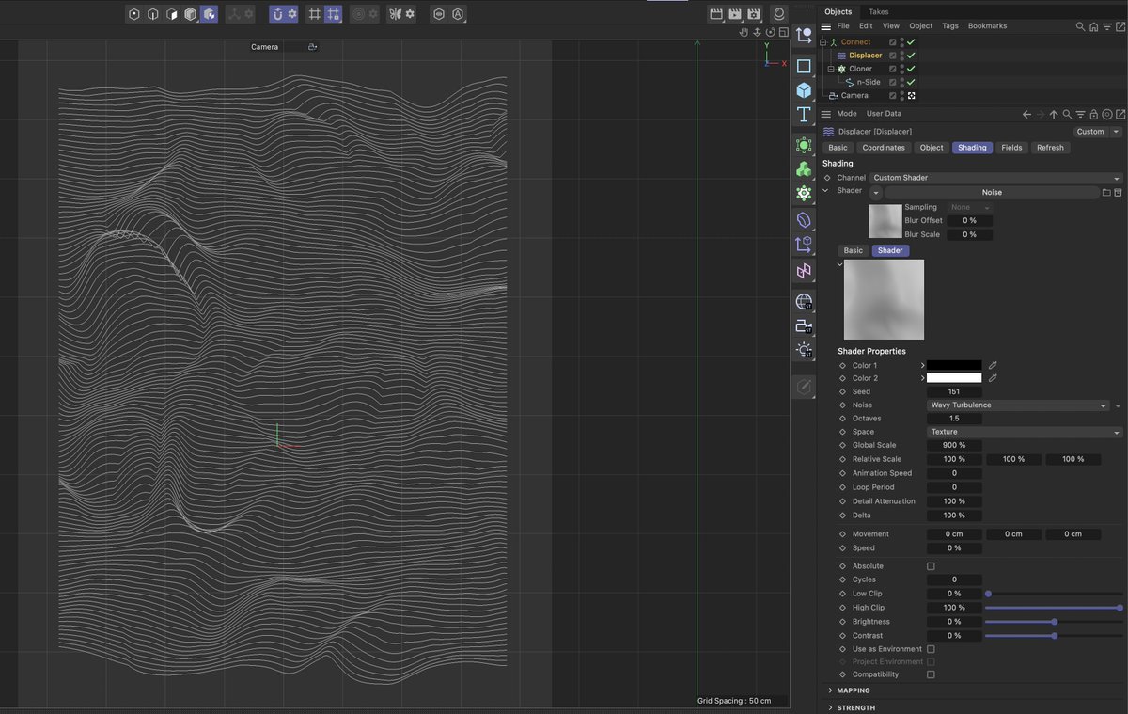
Task: Click the Light icon in side palette
Action: 804,350
